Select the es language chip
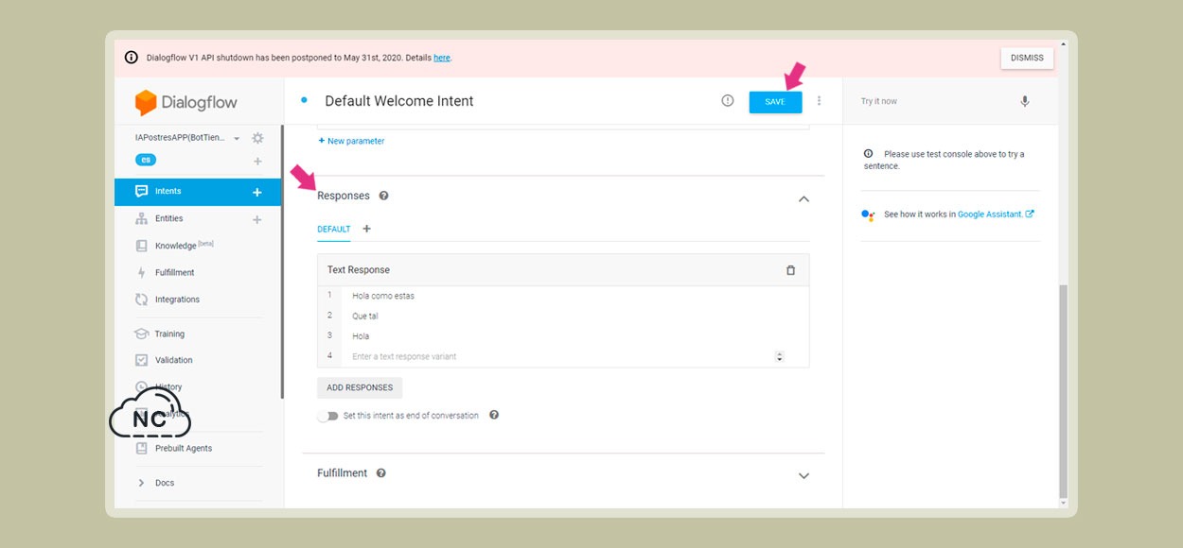 (x=146, y=160)
